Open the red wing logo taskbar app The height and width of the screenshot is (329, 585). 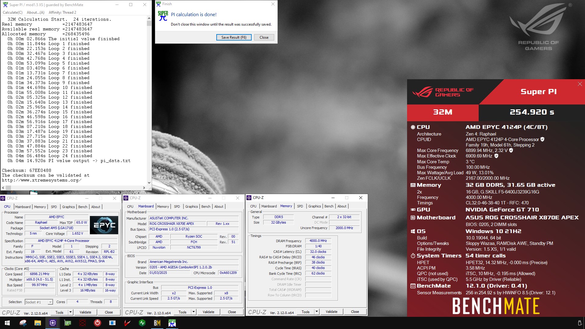127,323
